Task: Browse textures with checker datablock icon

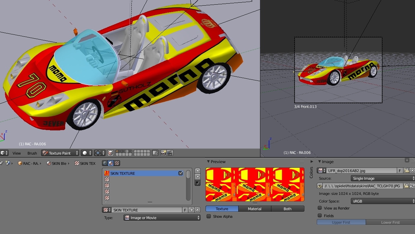Action: click(107, 210)
